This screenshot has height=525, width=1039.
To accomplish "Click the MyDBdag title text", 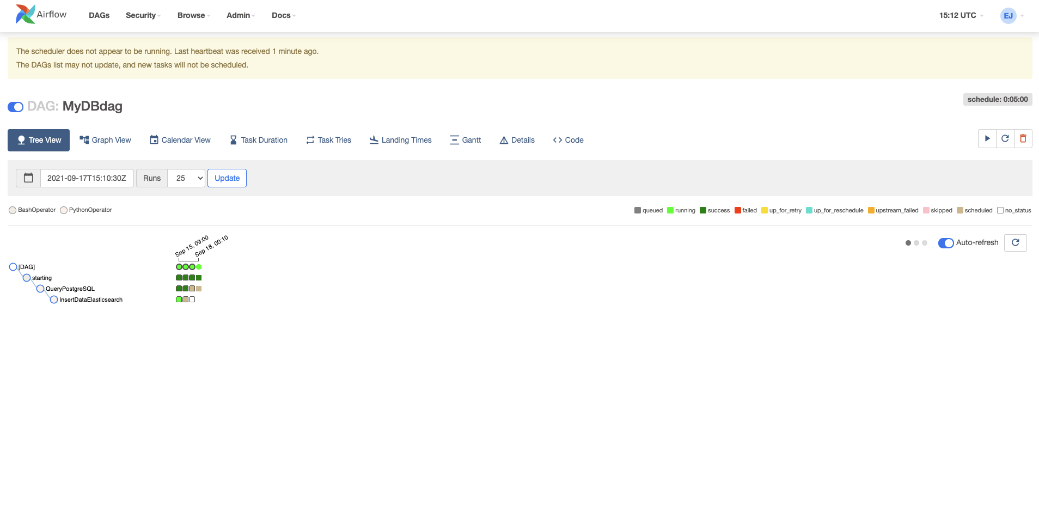I will (93, 106).
